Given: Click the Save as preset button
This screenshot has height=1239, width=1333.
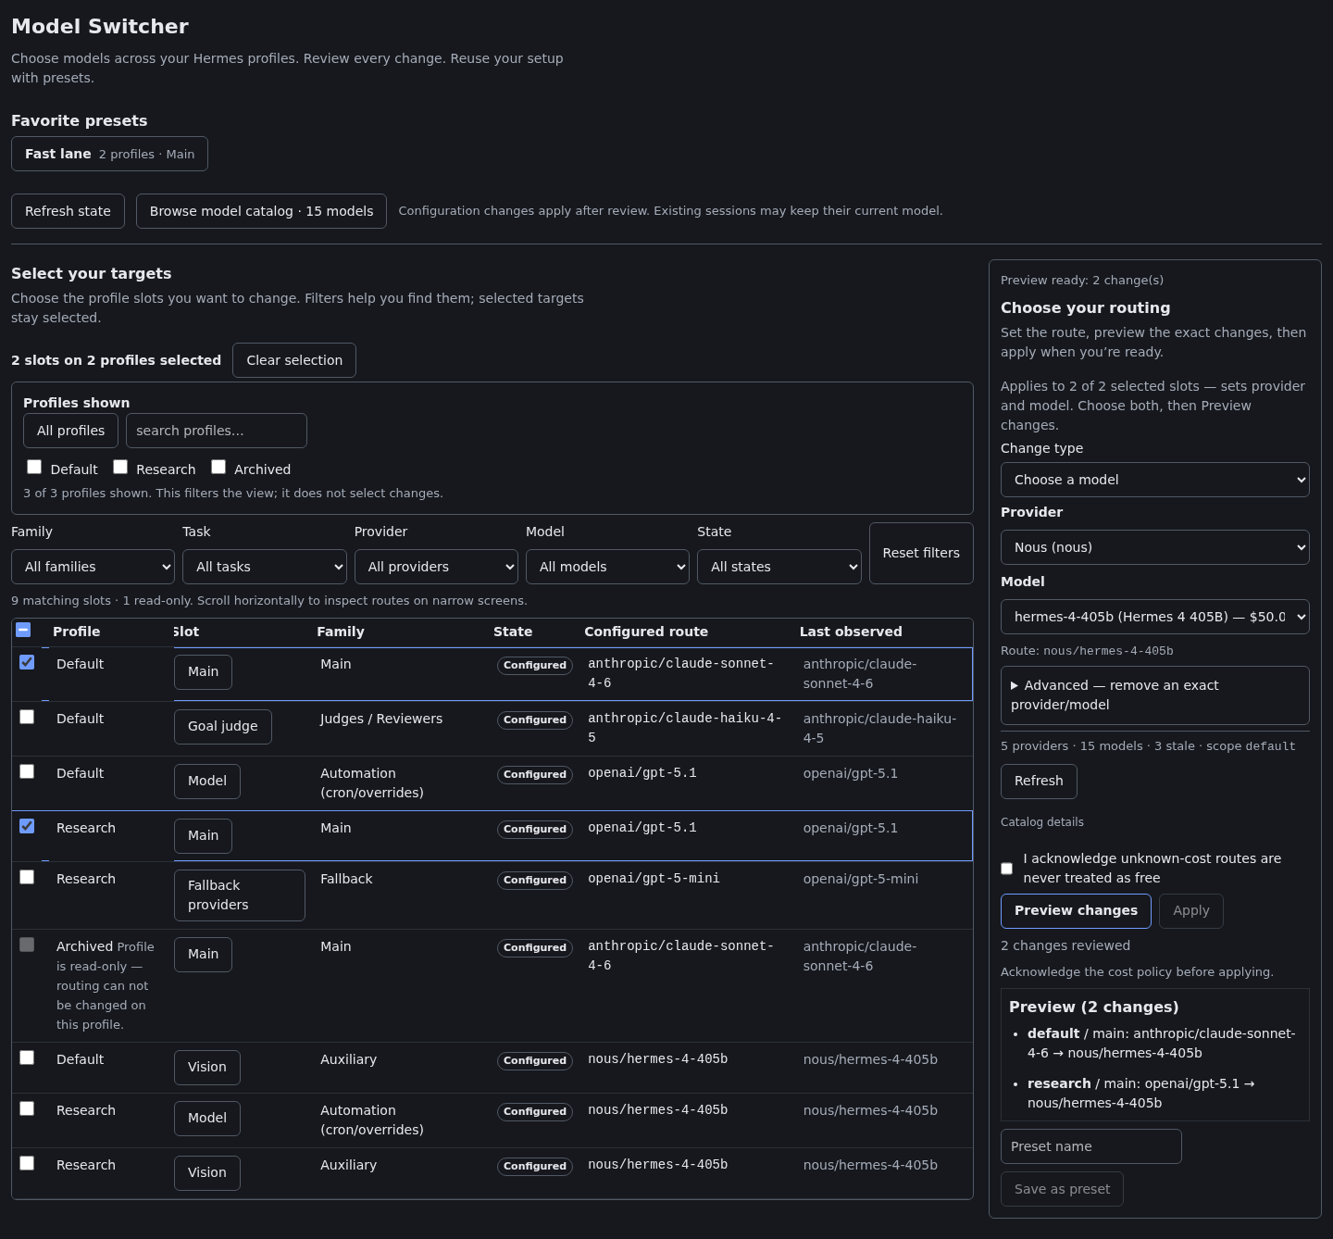Looking at the screenshot, I should pyautogui.click(x=1062, y=1189).
